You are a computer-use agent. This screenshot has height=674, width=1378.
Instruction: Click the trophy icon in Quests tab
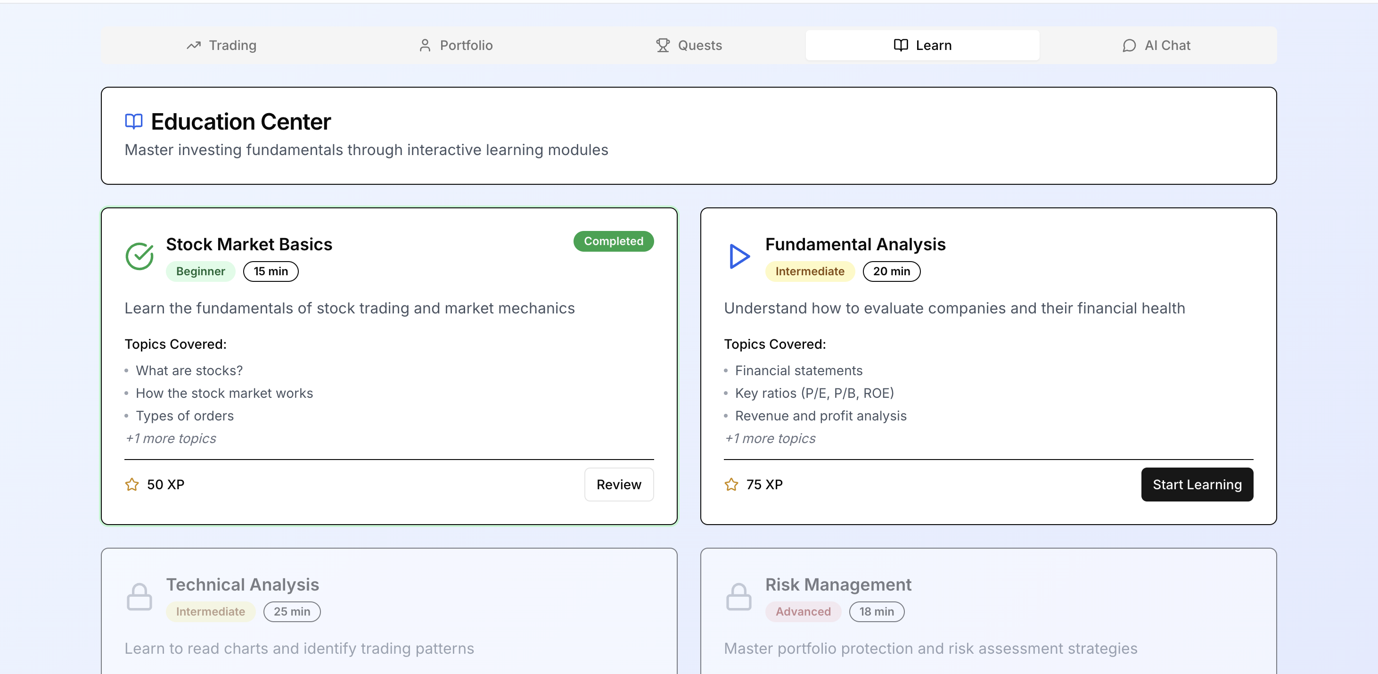(663, 45)
